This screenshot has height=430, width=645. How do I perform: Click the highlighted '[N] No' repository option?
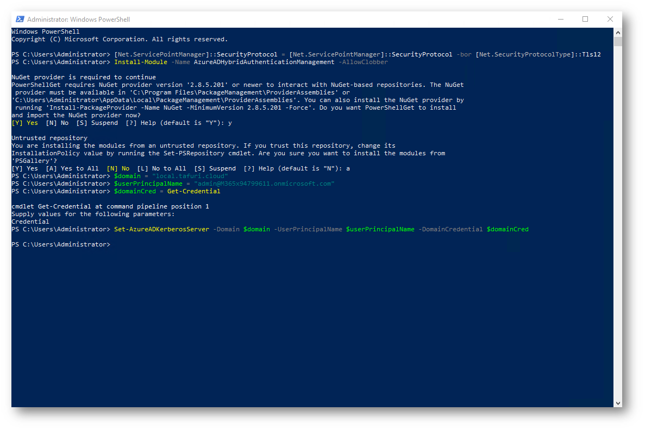[118, 169]
